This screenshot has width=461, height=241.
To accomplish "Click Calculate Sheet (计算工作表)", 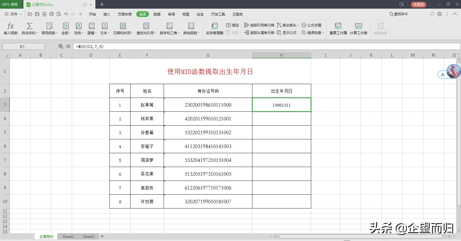I will [x=358, y=29].
